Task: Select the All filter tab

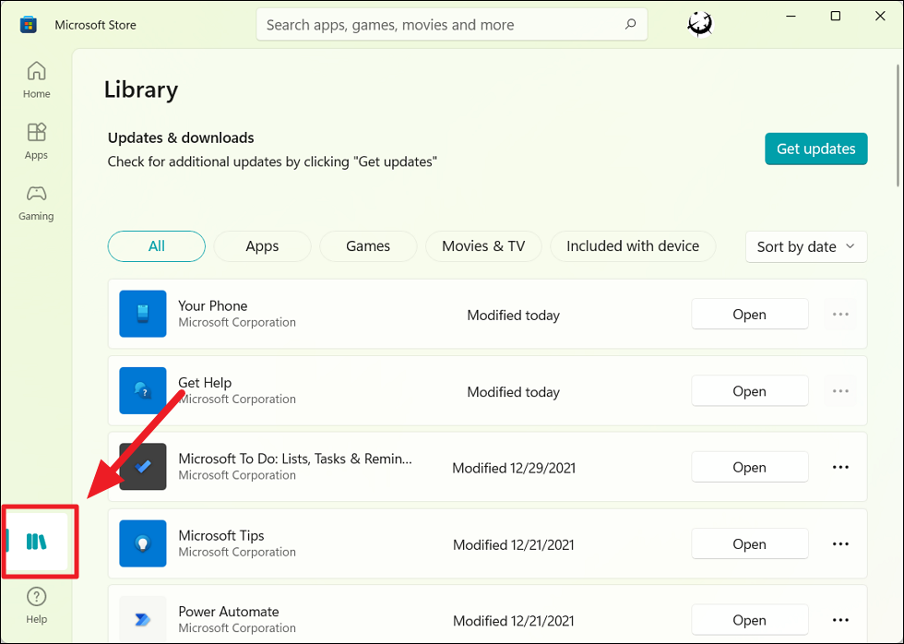Action: (x=156, y=246)
